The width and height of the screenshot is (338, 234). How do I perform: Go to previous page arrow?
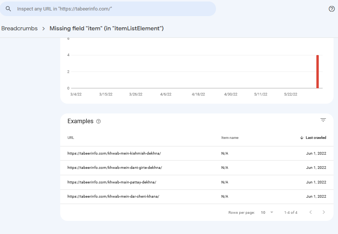pyautogui.click(x=310, y=212)
